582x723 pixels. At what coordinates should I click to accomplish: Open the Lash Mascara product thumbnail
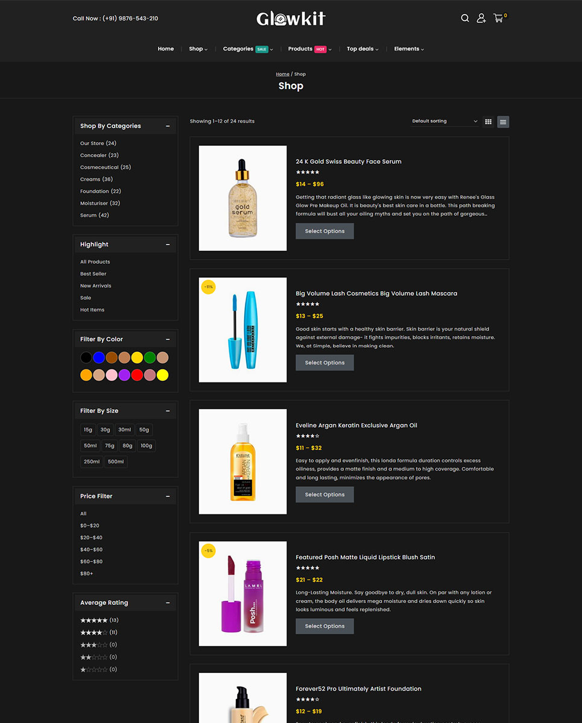point(242,330)
